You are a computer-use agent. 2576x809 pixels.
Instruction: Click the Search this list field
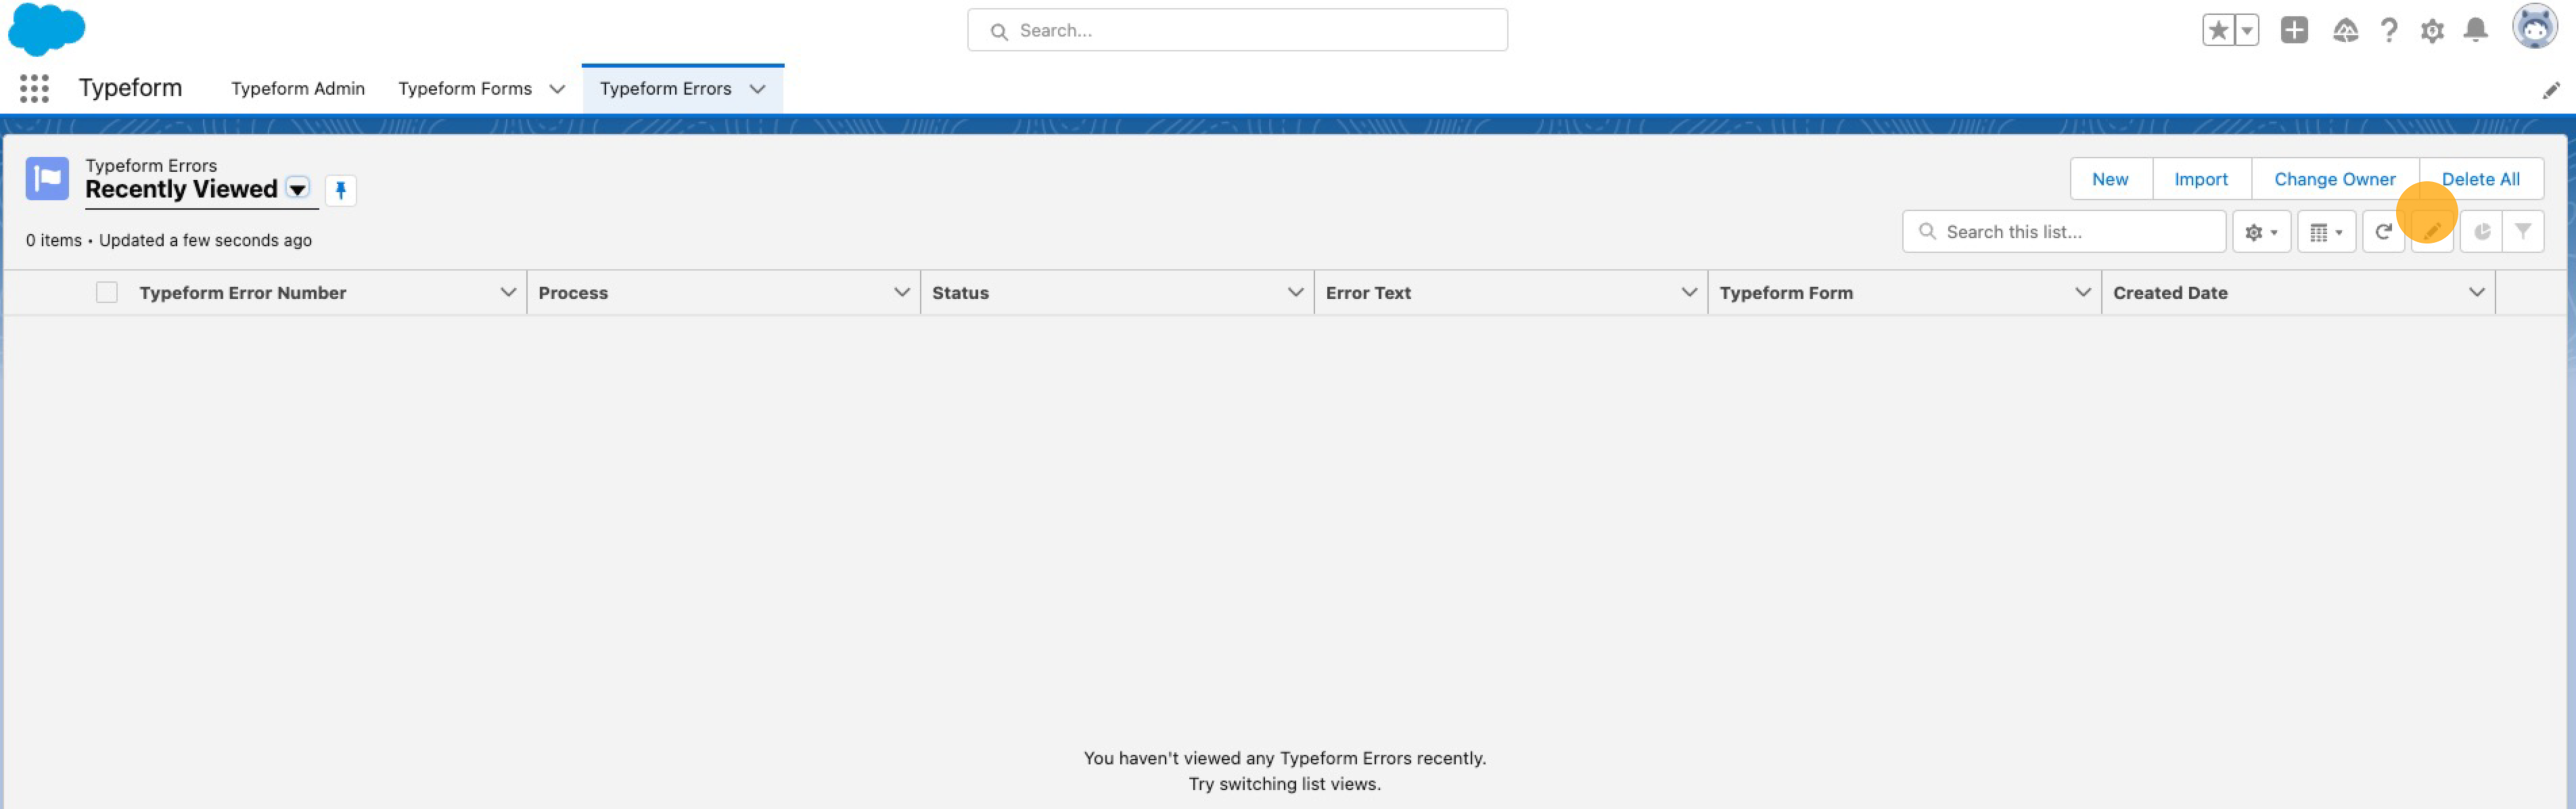tap(2064, 232)
